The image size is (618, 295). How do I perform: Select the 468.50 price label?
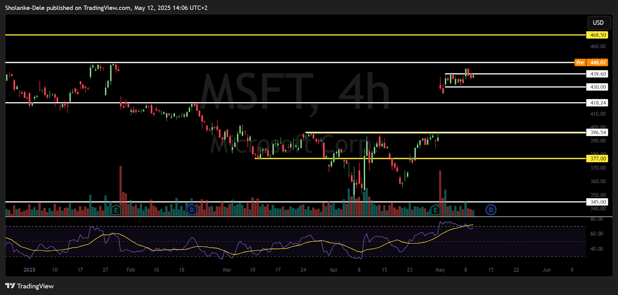tap(597, 35)
